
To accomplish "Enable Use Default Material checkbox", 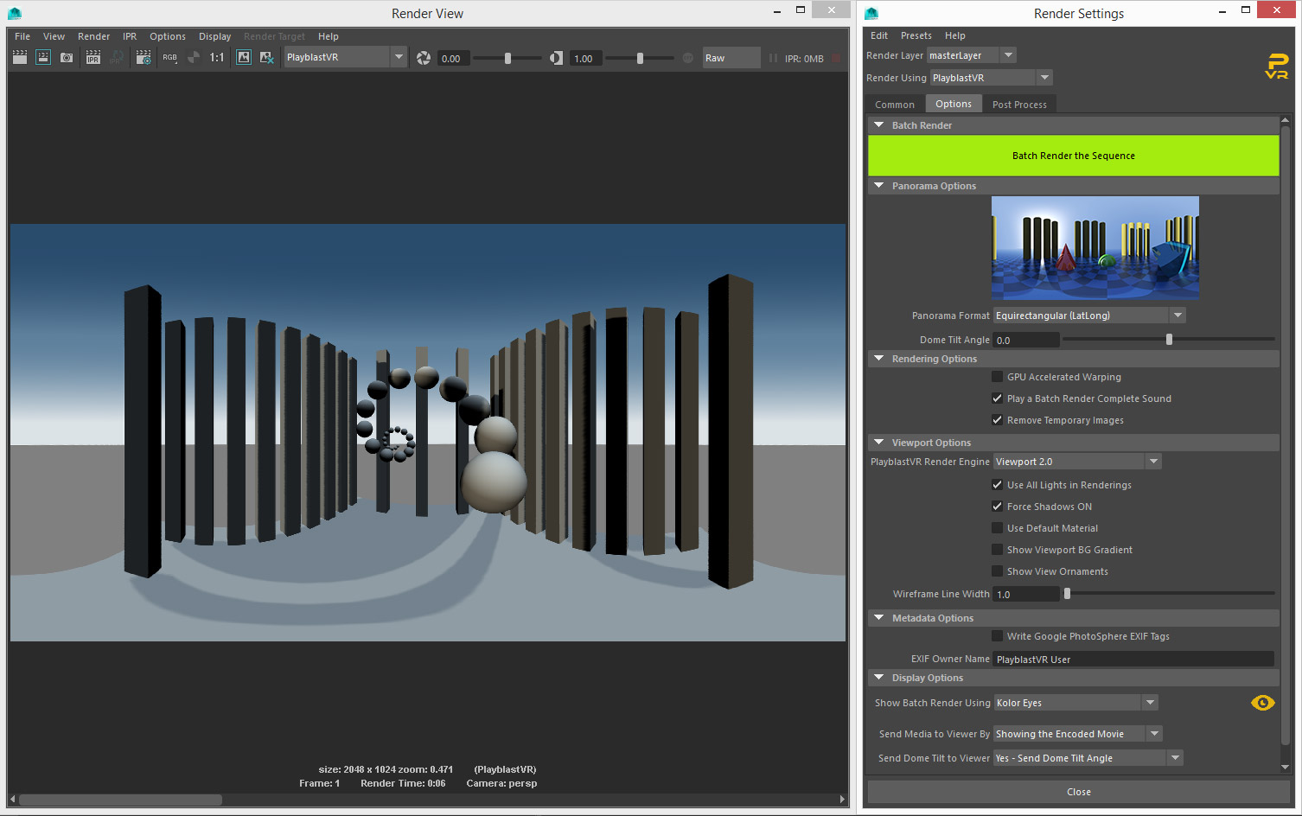I will (998, 528).
